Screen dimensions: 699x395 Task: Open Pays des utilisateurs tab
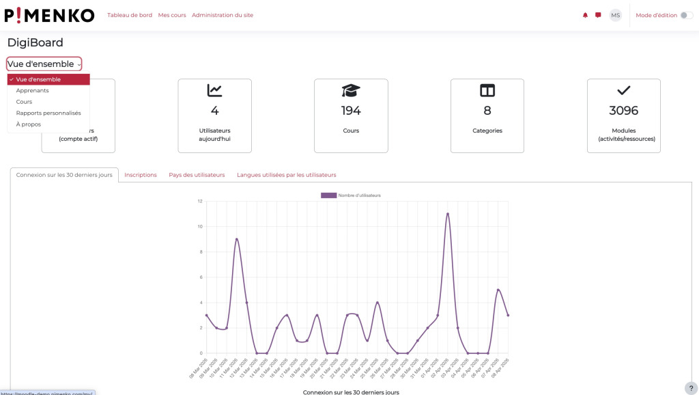click(197, 174)
